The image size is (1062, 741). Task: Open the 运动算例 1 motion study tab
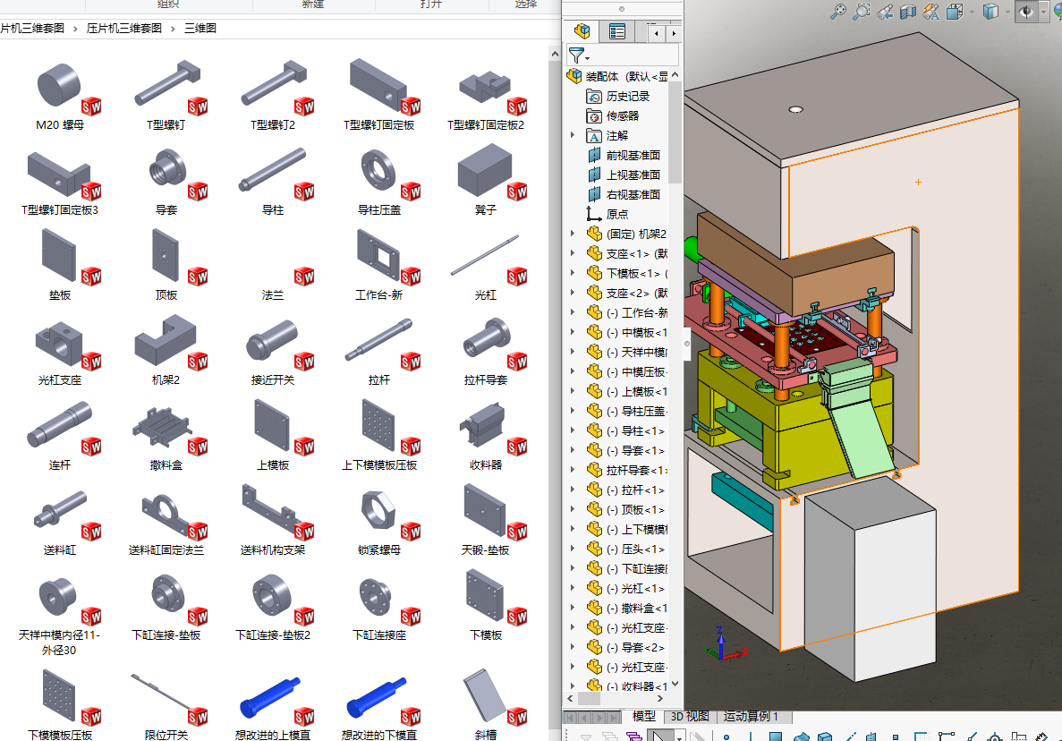coord(752,716)
